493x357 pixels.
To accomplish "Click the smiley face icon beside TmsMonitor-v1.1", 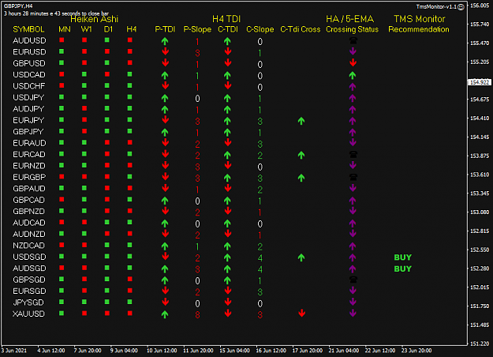I will 461,7.
